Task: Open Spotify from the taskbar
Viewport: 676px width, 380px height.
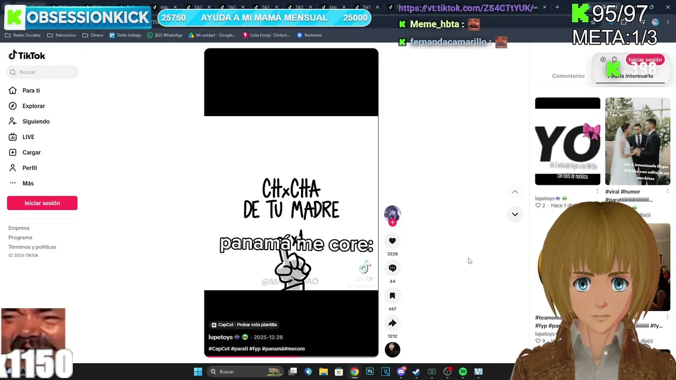Action: click(463, 372)
